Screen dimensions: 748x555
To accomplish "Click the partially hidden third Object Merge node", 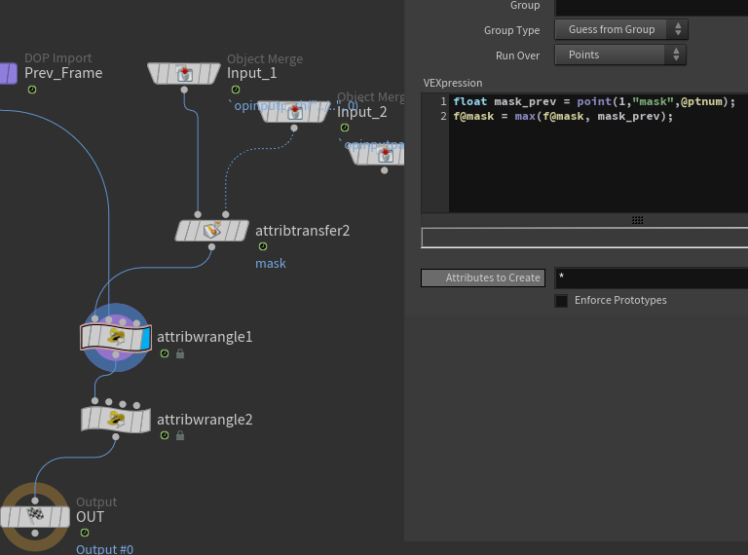I will [379, 156].
